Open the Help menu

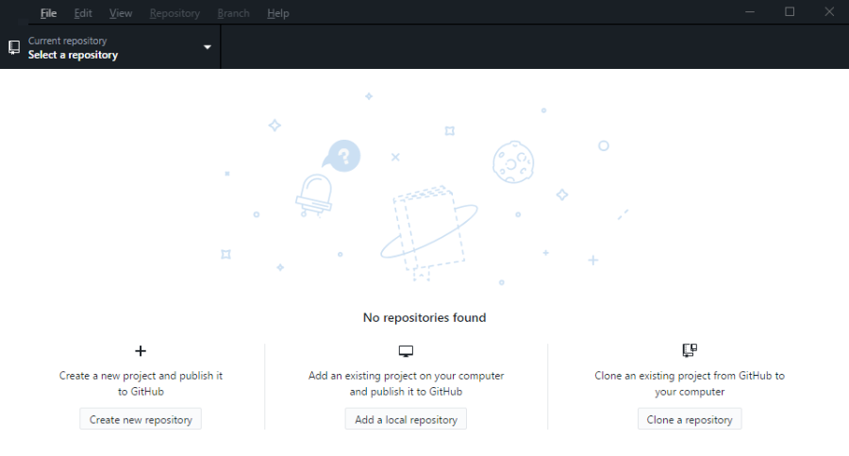click(x=277, y=13)
